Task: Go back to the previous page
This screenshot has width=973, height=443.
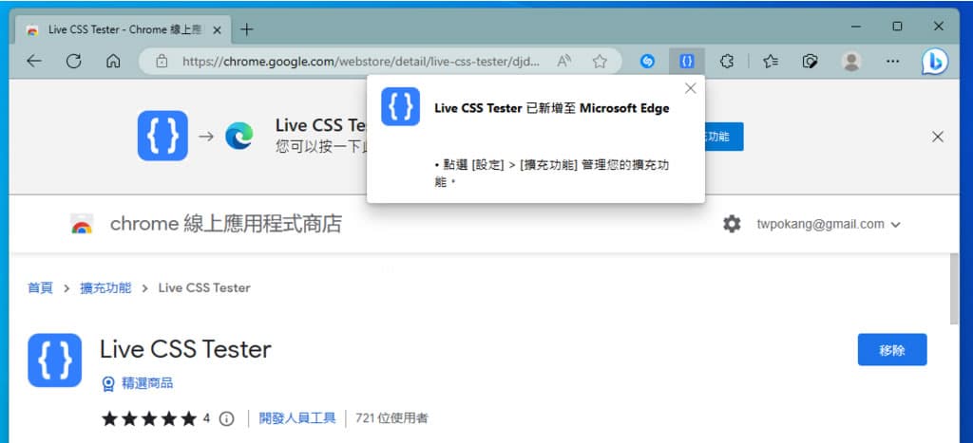Action: pyautogui.click(x=34, y=62)
